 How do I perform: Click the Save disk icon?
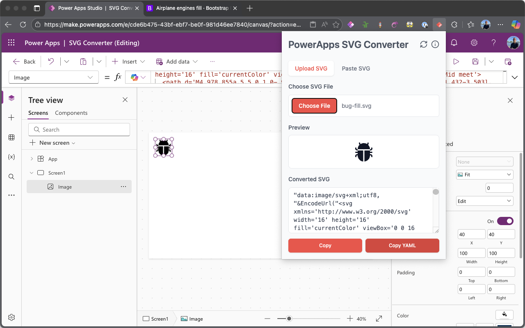pos(475,61)
